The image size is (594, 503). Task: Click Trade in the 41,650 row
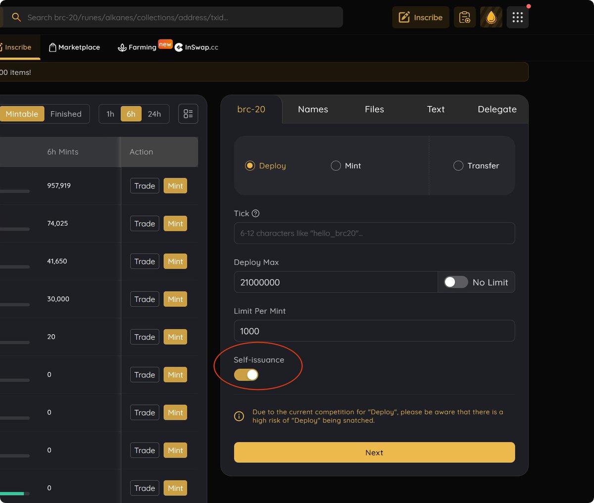(145, 261)
